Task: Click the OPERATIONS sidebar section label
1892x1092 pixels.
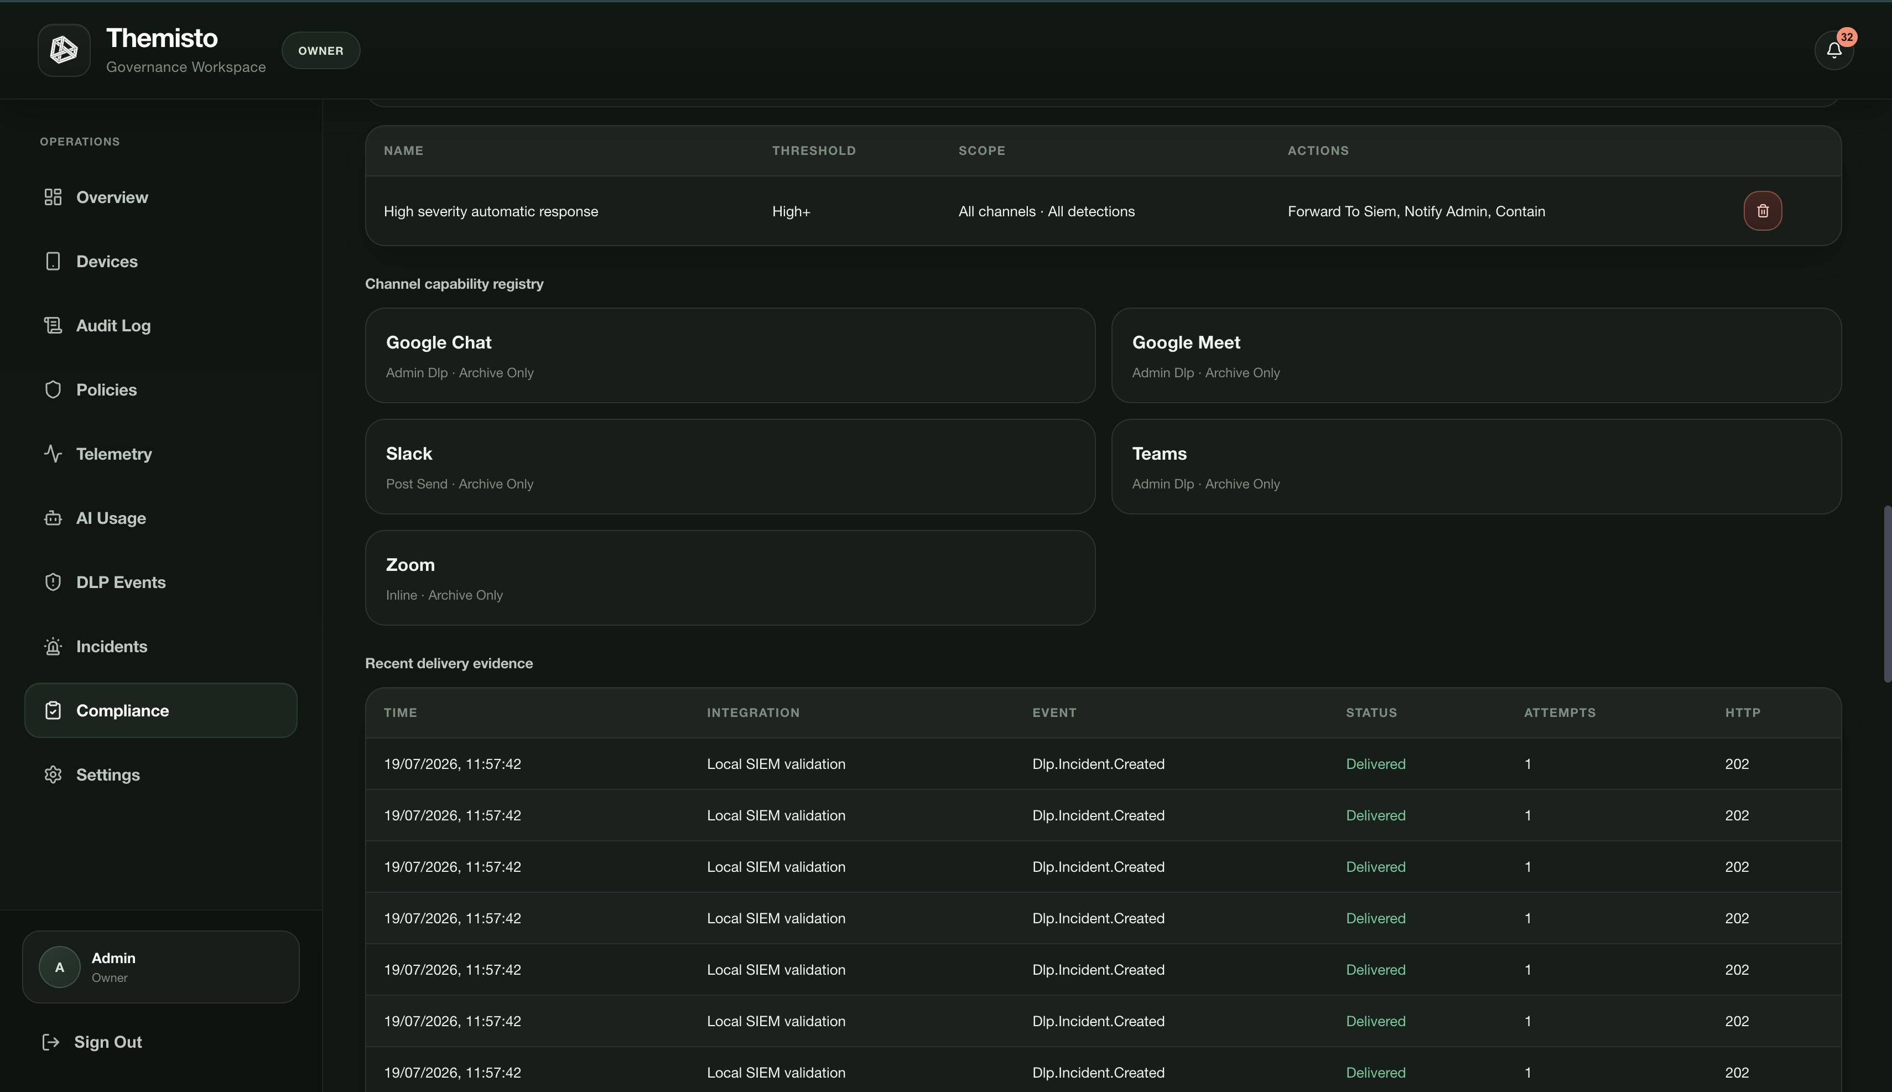Action: click(x=80, y=142)
